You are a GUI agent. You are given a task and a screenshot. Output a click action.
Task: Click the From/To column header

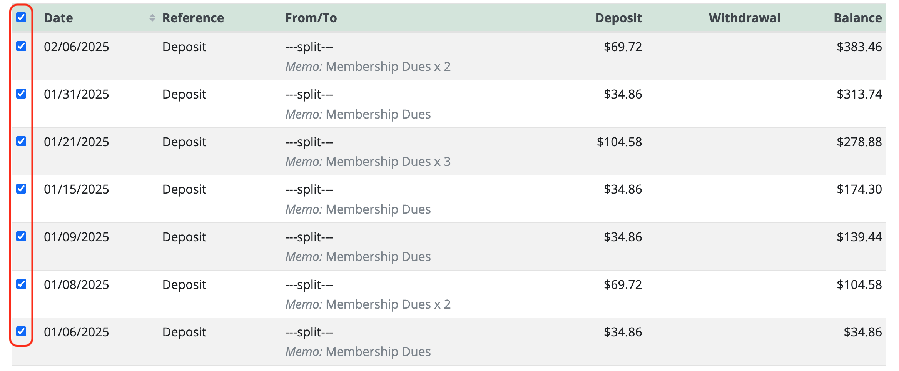tap(311, 18)
